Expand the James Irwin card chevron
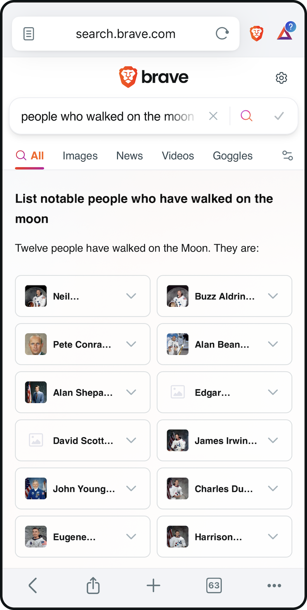Viewport: 307px width, 610px height. tap(273, 440)
